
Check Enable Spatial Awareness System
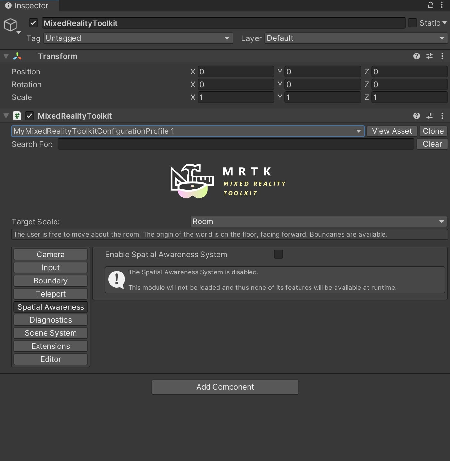(278, 254)
